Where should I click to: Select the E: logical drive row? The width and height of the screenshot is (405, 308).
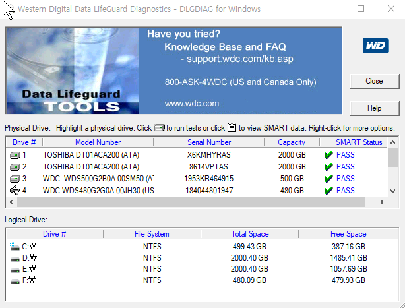[202, 269]
